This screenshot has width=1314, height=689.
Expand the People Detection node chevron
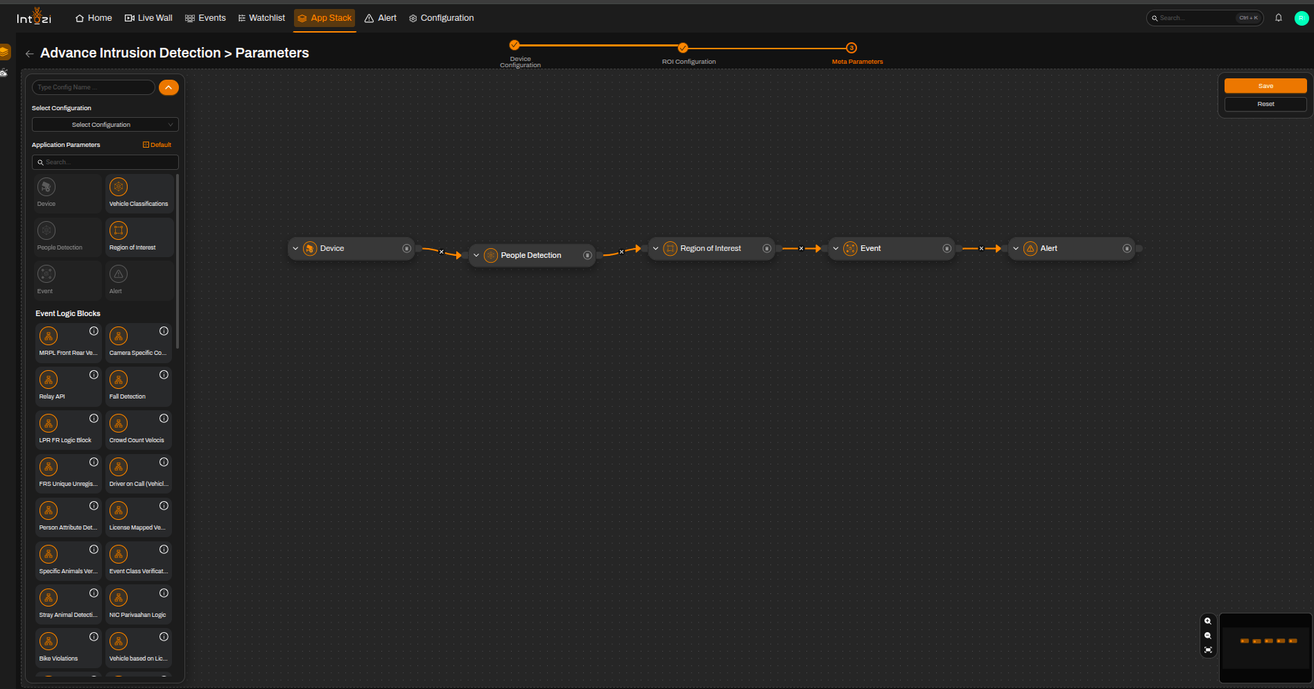(x=476, y=255)
